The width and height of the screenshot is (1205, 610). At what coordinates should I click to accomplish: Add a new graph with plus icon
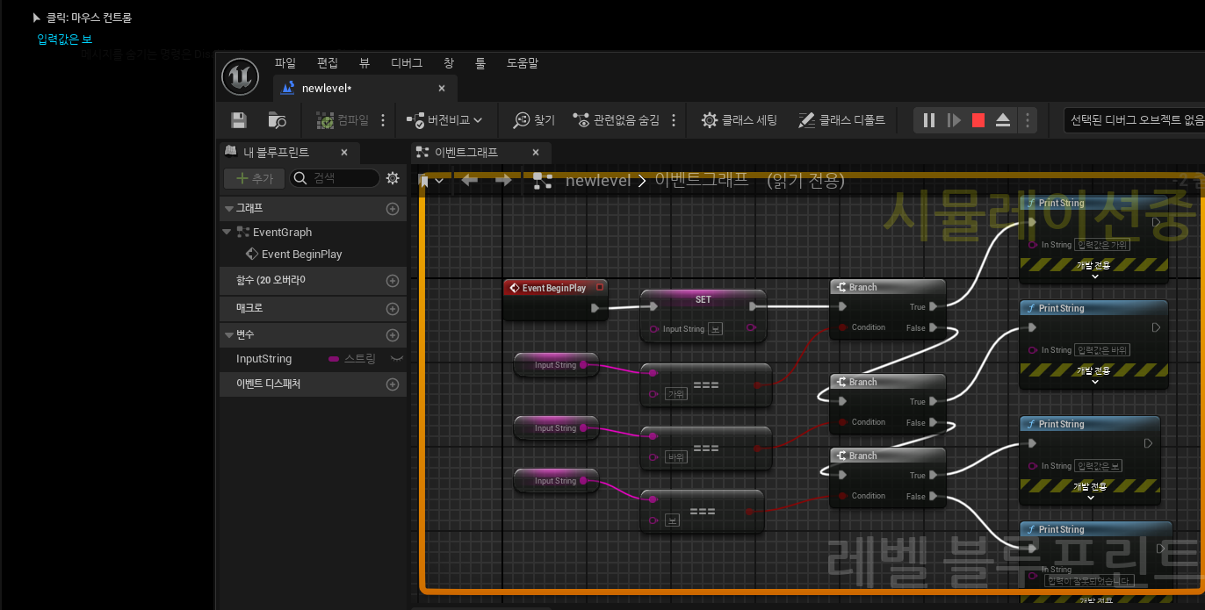point(393,209)
